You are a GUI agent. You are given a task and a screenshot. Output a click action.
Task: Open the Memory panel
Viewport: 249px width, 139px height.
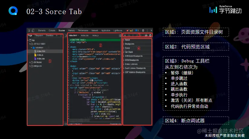click(x=71, y=30)
